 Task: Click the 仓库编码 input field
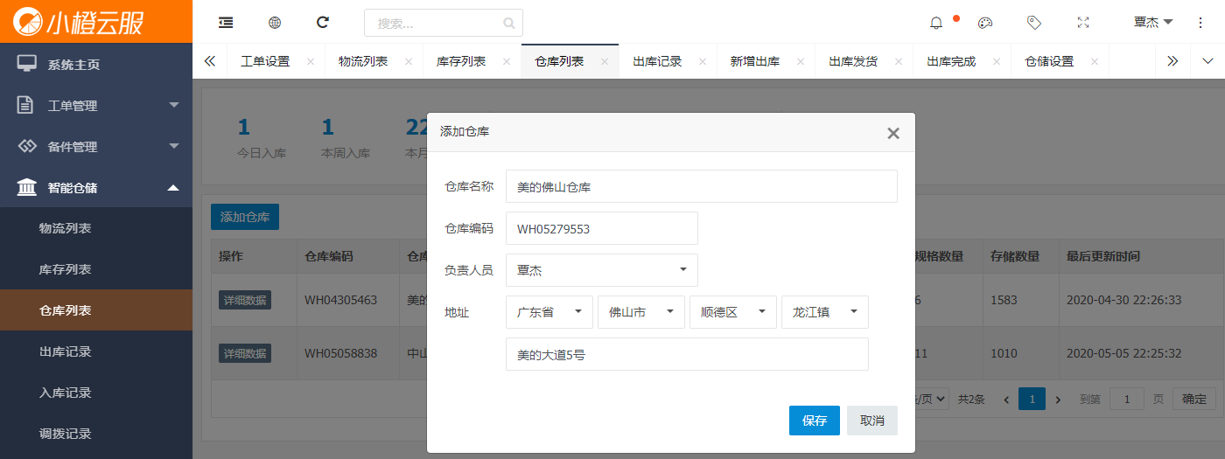pos(602,228)
